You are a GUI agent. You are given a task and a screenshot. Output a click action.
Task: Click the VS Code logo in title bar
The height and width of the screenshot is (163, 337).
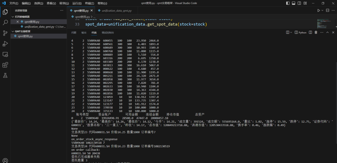(x=4, y=3)
